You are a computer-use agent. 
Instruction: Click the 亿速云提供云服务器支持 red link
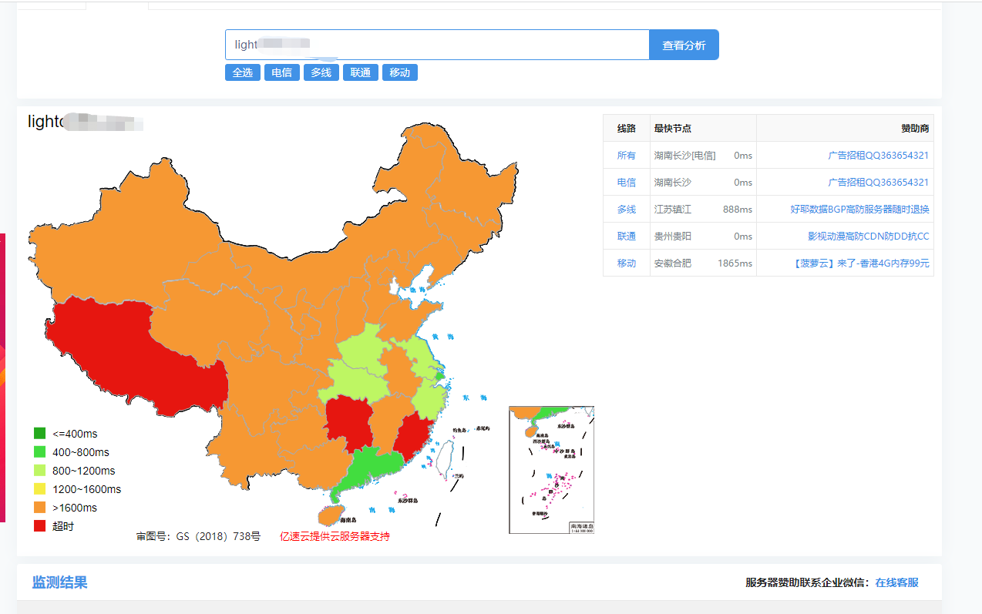335,536
